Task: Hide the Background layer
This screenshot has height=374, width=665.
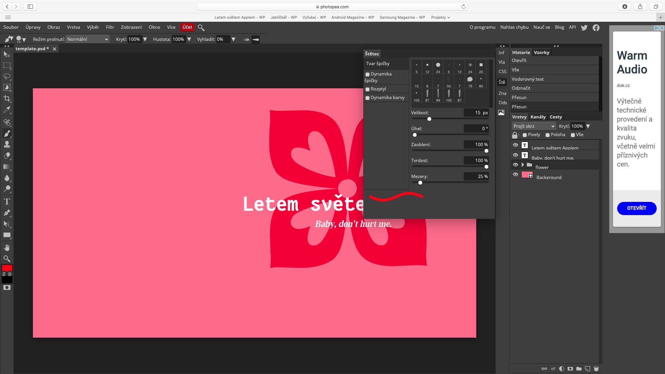Action: (515, 175)
